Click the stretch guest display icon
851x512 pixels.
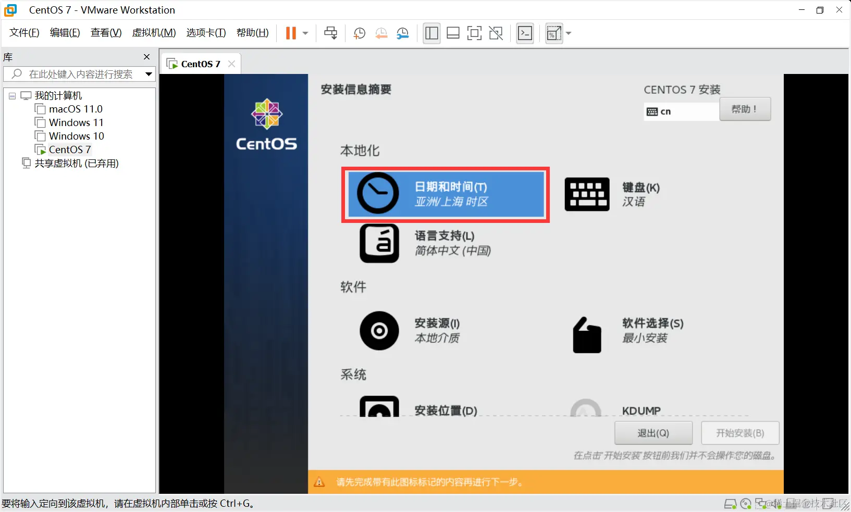coord(553,33)
